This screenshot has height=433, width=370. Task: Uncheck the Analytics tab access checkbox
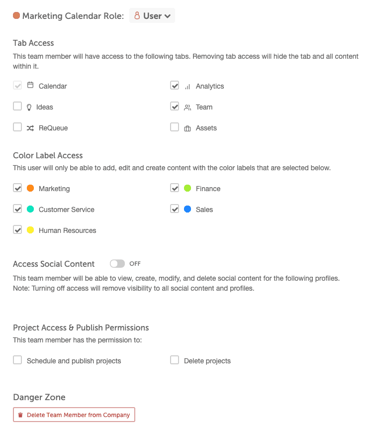coord(175,86)
